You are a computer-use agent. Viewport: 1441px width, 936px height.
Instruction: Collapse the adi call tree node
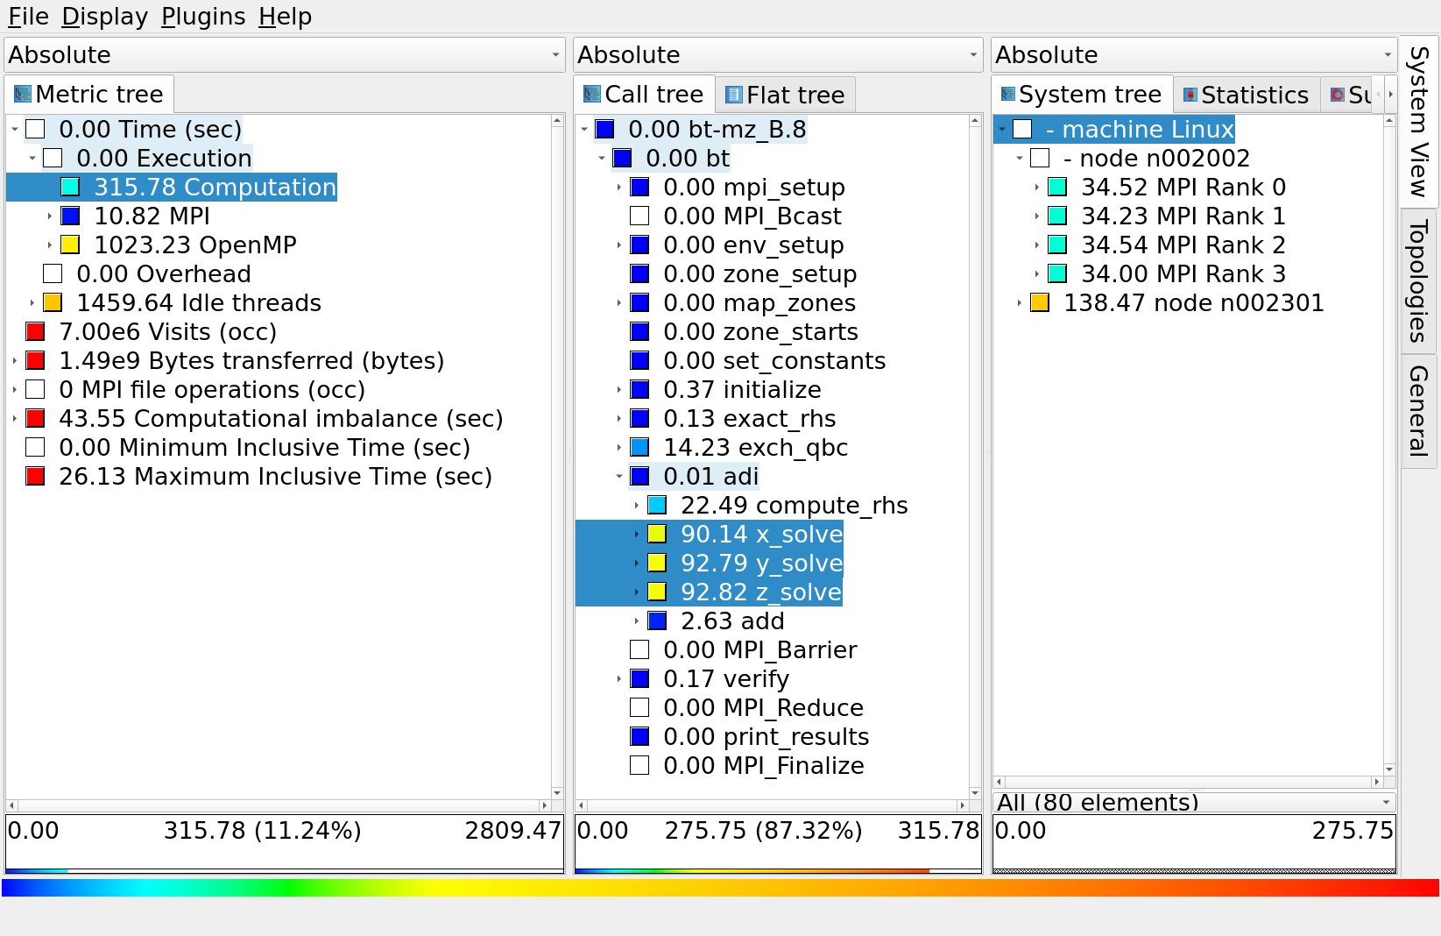pyautogui.click(x=619, y=476)
